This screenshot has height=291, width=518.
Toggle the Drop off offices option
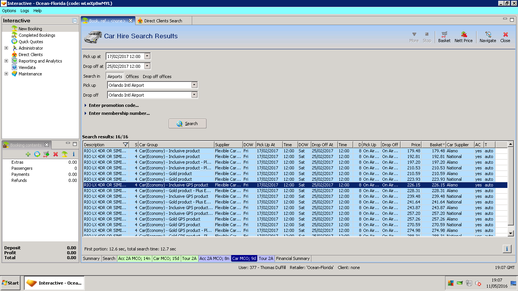pos(157,77)
